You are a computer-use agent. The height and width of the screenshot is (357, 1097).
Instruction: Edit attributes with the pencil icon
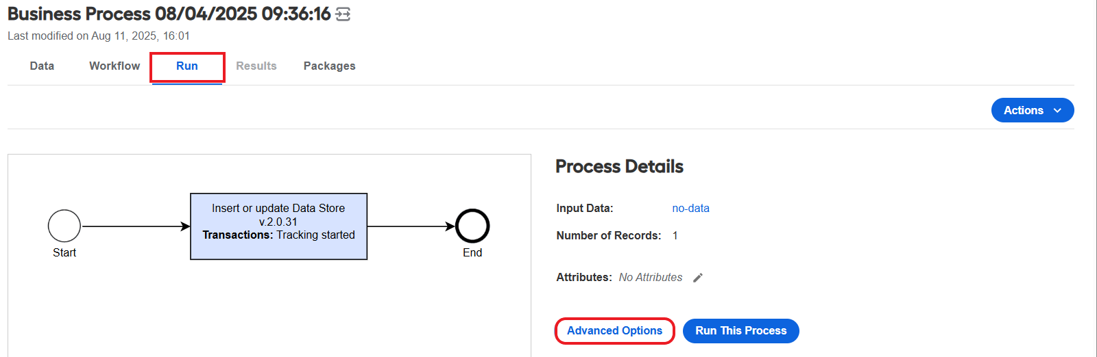(698, 278)
